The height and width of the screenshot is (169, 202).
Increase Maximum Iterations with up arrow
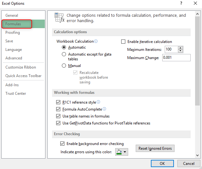(180, 48)
